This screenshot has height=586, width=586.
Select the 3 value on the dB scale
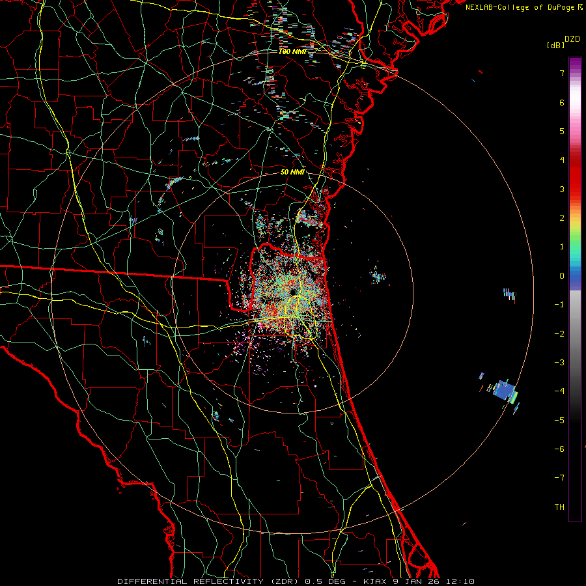pyautogui.click(x=562, y=189)
